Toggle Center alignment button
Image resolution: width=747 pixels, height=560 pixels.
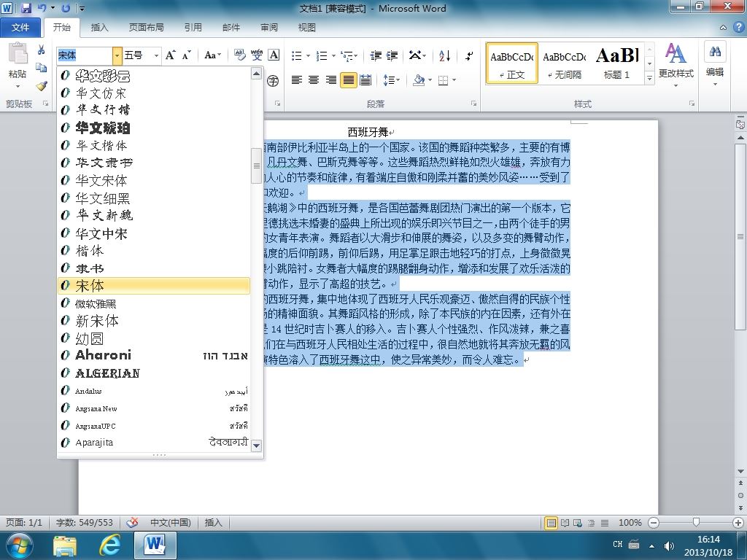(314, 80)
